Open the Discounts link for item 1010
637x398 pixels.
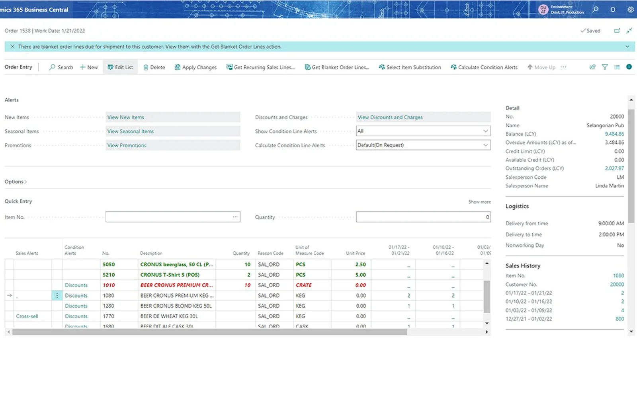(x=76, y=285)
